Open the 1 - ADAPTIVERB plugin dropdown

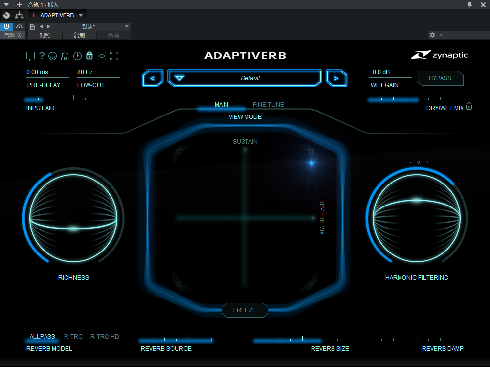(57, 15)
